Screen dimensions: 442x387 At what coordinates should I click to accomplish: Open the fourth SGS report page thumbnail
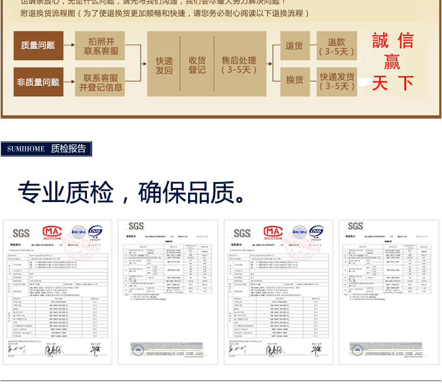[x=389, y=292]
